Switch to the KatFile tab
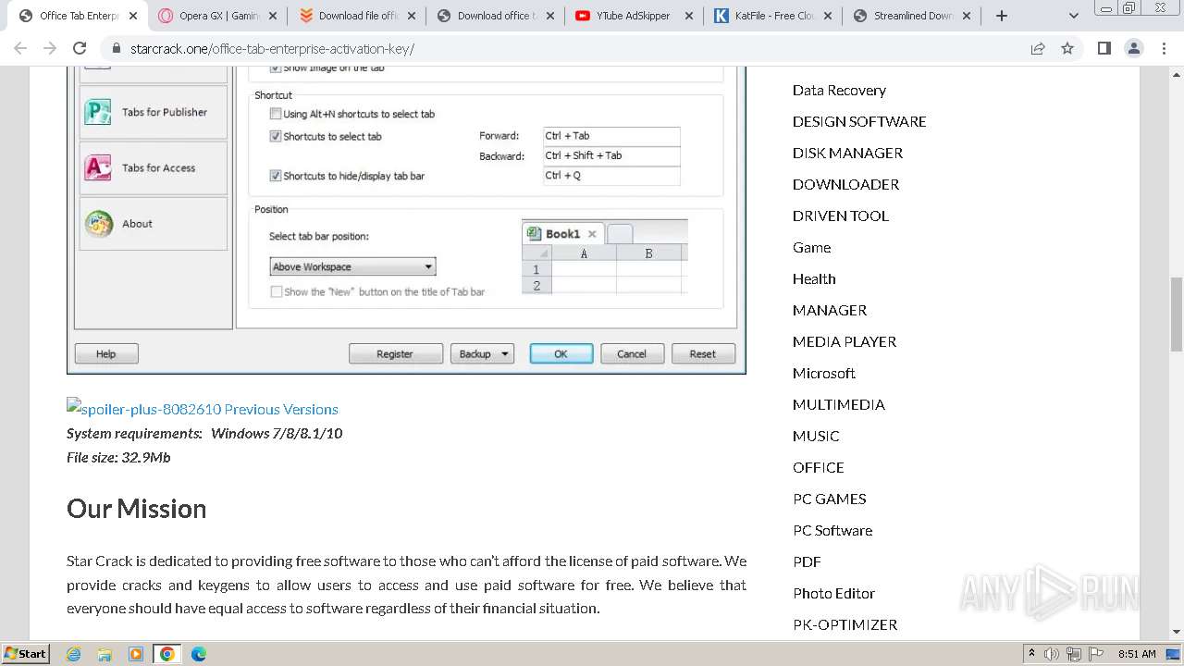1184x666 pixels. coord(772,16)
